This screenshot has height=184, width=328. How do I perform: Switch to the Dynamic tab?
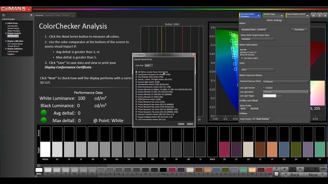39,15
